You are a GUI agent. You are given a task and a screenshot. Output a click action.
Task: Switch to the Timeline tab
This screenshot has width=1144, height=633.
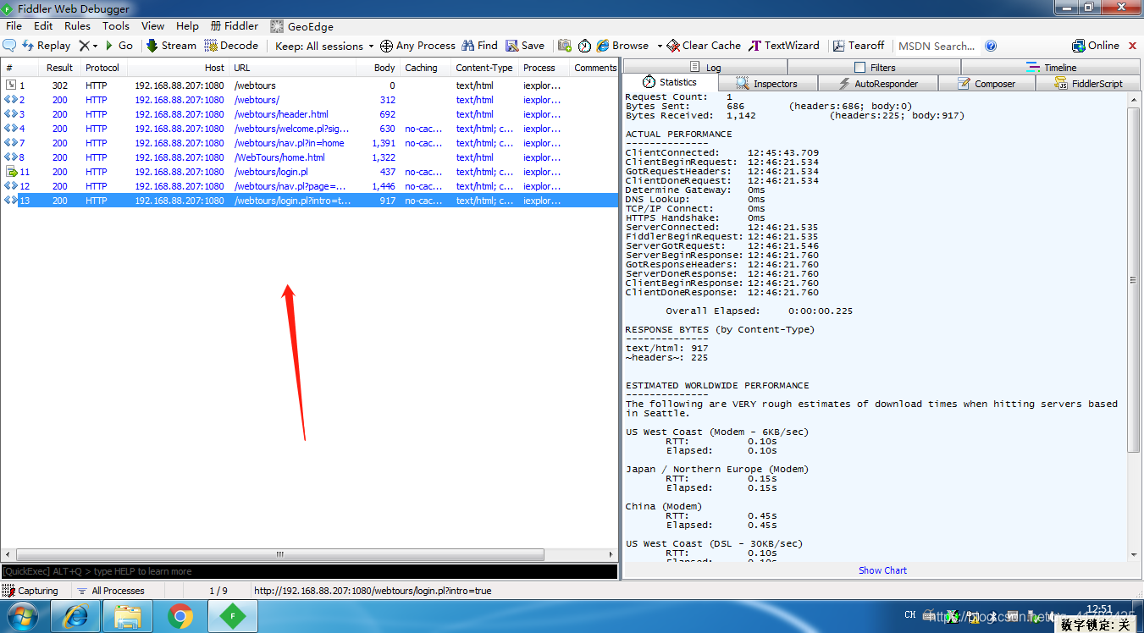[x=1050, y=67]
